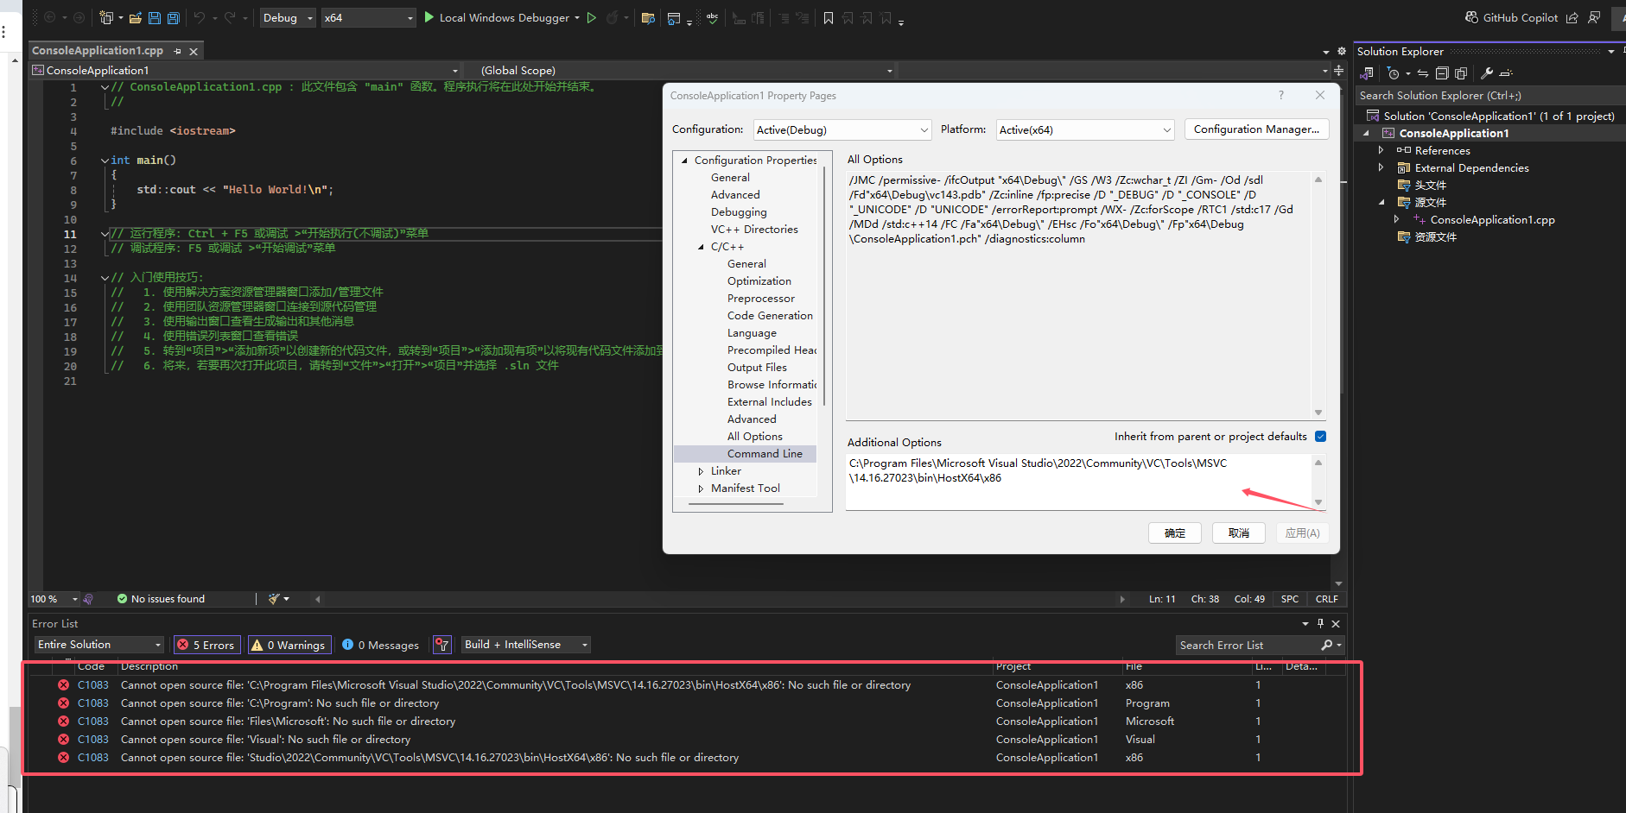Click the spell checker abc icon
Viewport: 1626px width, 813px height.
point(712,17)
